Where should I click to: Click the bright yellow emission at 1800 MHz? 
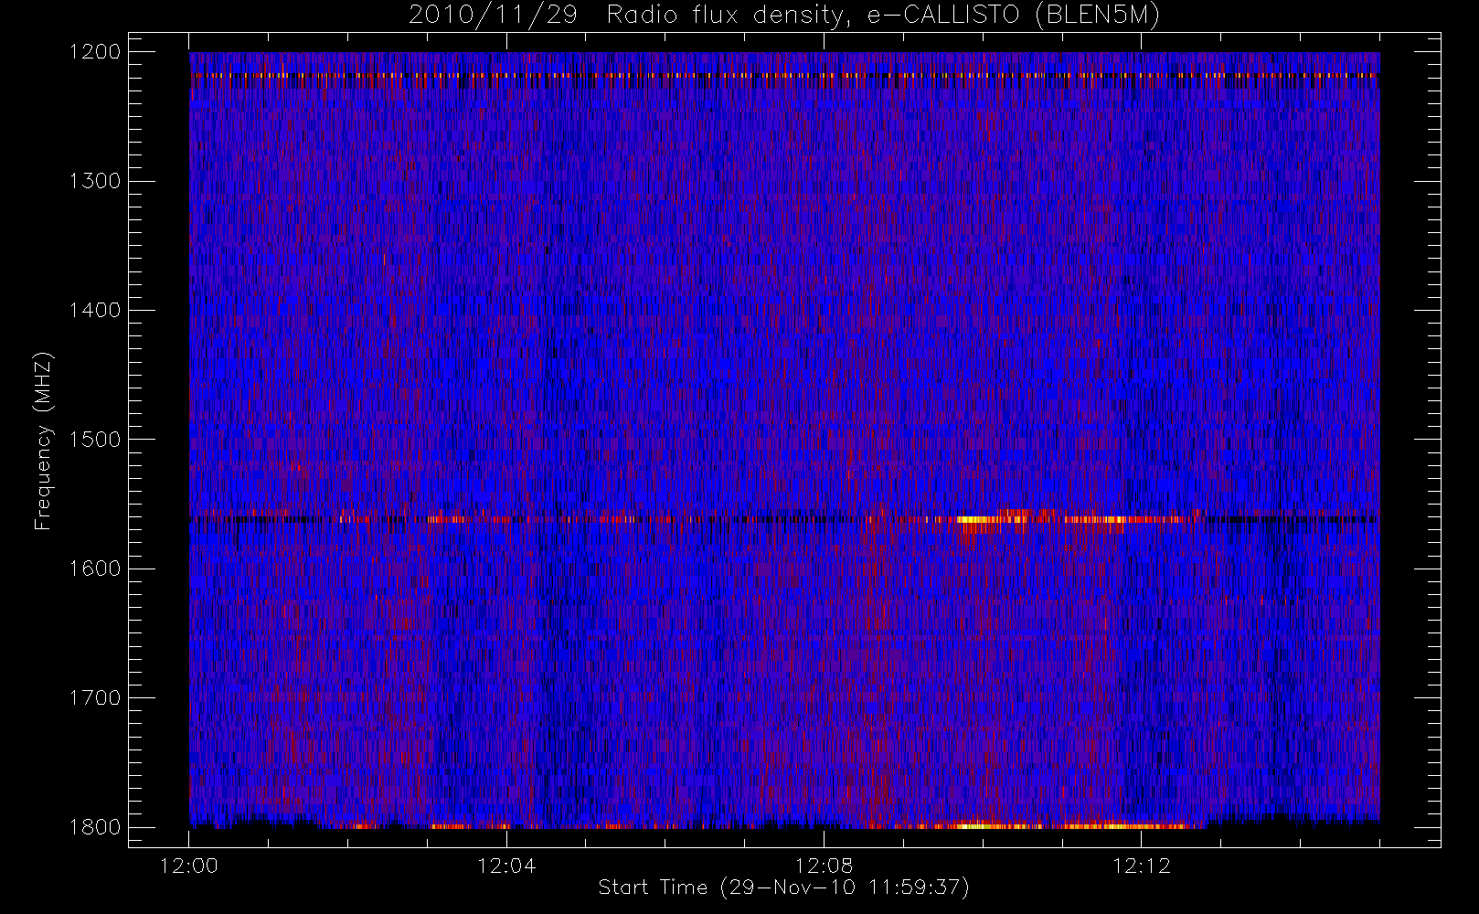coord(992,826)
